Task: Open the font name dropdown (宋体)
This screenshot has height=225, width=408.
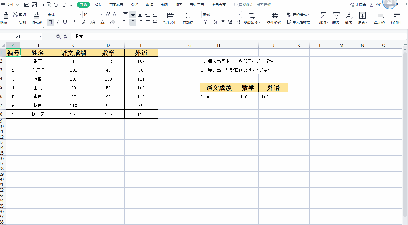Action: coord(81,14)
